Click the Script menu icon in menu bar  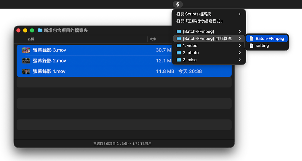coord(178,4)
